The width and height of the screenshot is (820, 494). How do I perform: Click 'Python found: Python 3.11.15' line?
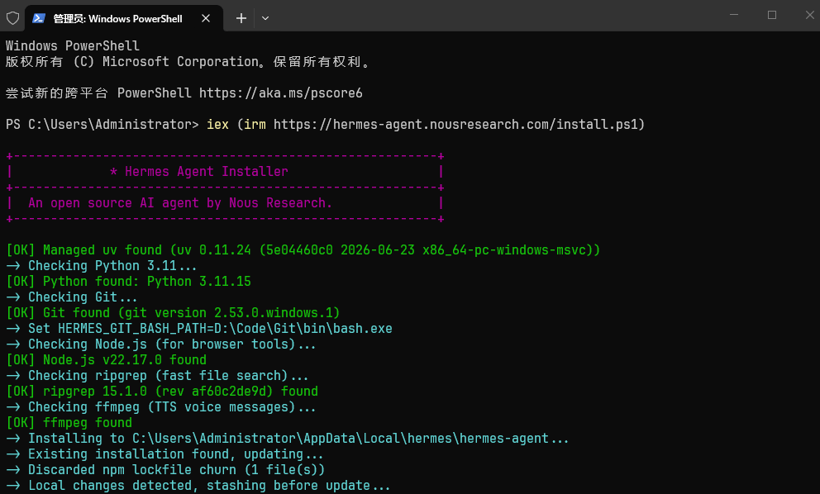pyautogui.click(x=128, y=281)
